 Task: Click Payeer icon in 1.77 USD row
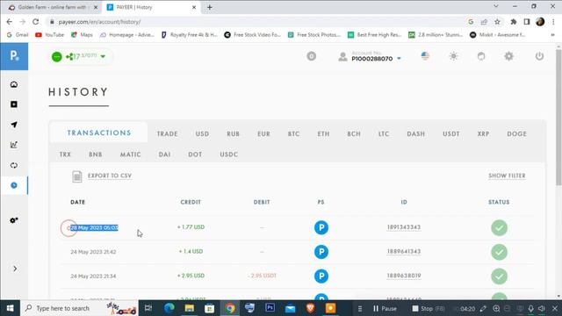click(x=321, y=227)
